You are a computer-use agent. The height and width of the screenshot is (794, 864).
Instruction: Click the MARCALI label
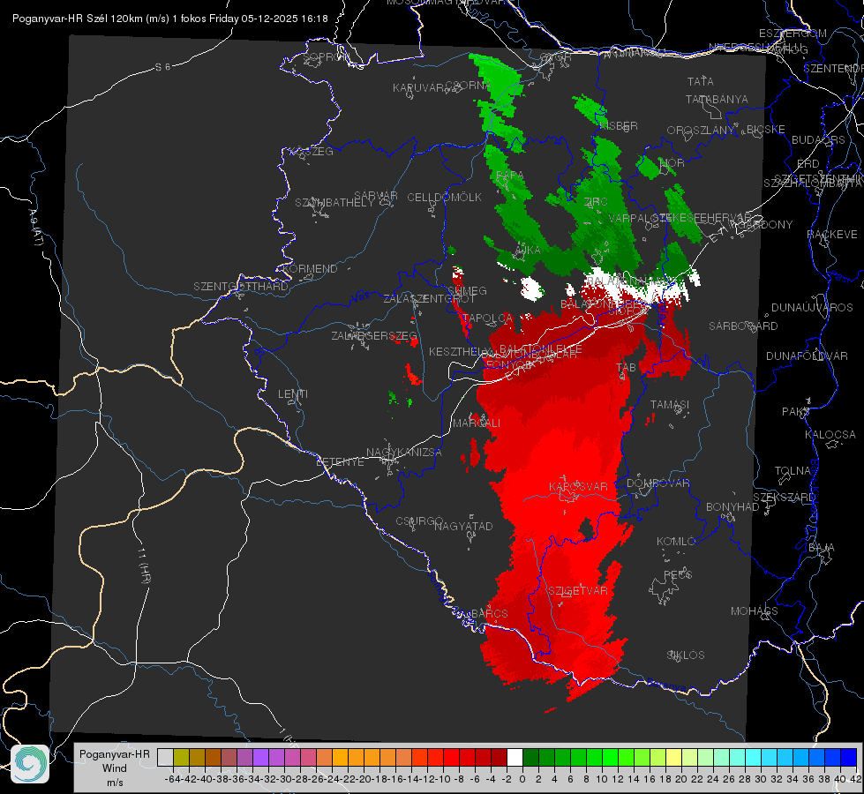(477, 423)
